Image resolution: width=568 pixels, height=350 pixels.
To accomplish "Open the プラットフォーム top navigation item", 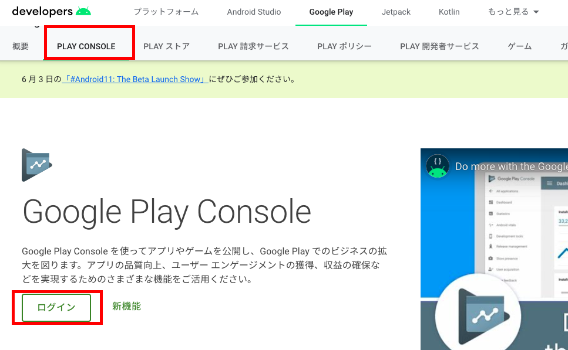I will [166, 12].
